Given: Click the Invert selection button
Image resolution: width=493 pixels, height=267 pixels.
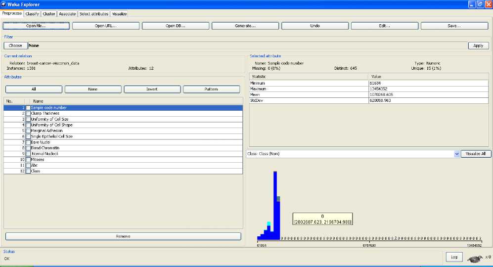Looking at the screenshot, I should tap(152, 89).
